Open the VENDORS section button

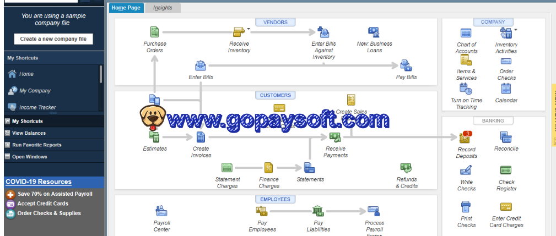[x=275, y=23]
